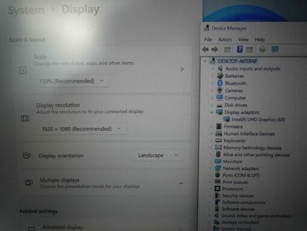Click the Print queues category icon
Image resolution: width=307 pixels, height=231 pixels.
pyautogui.click(x=217, y=182)
